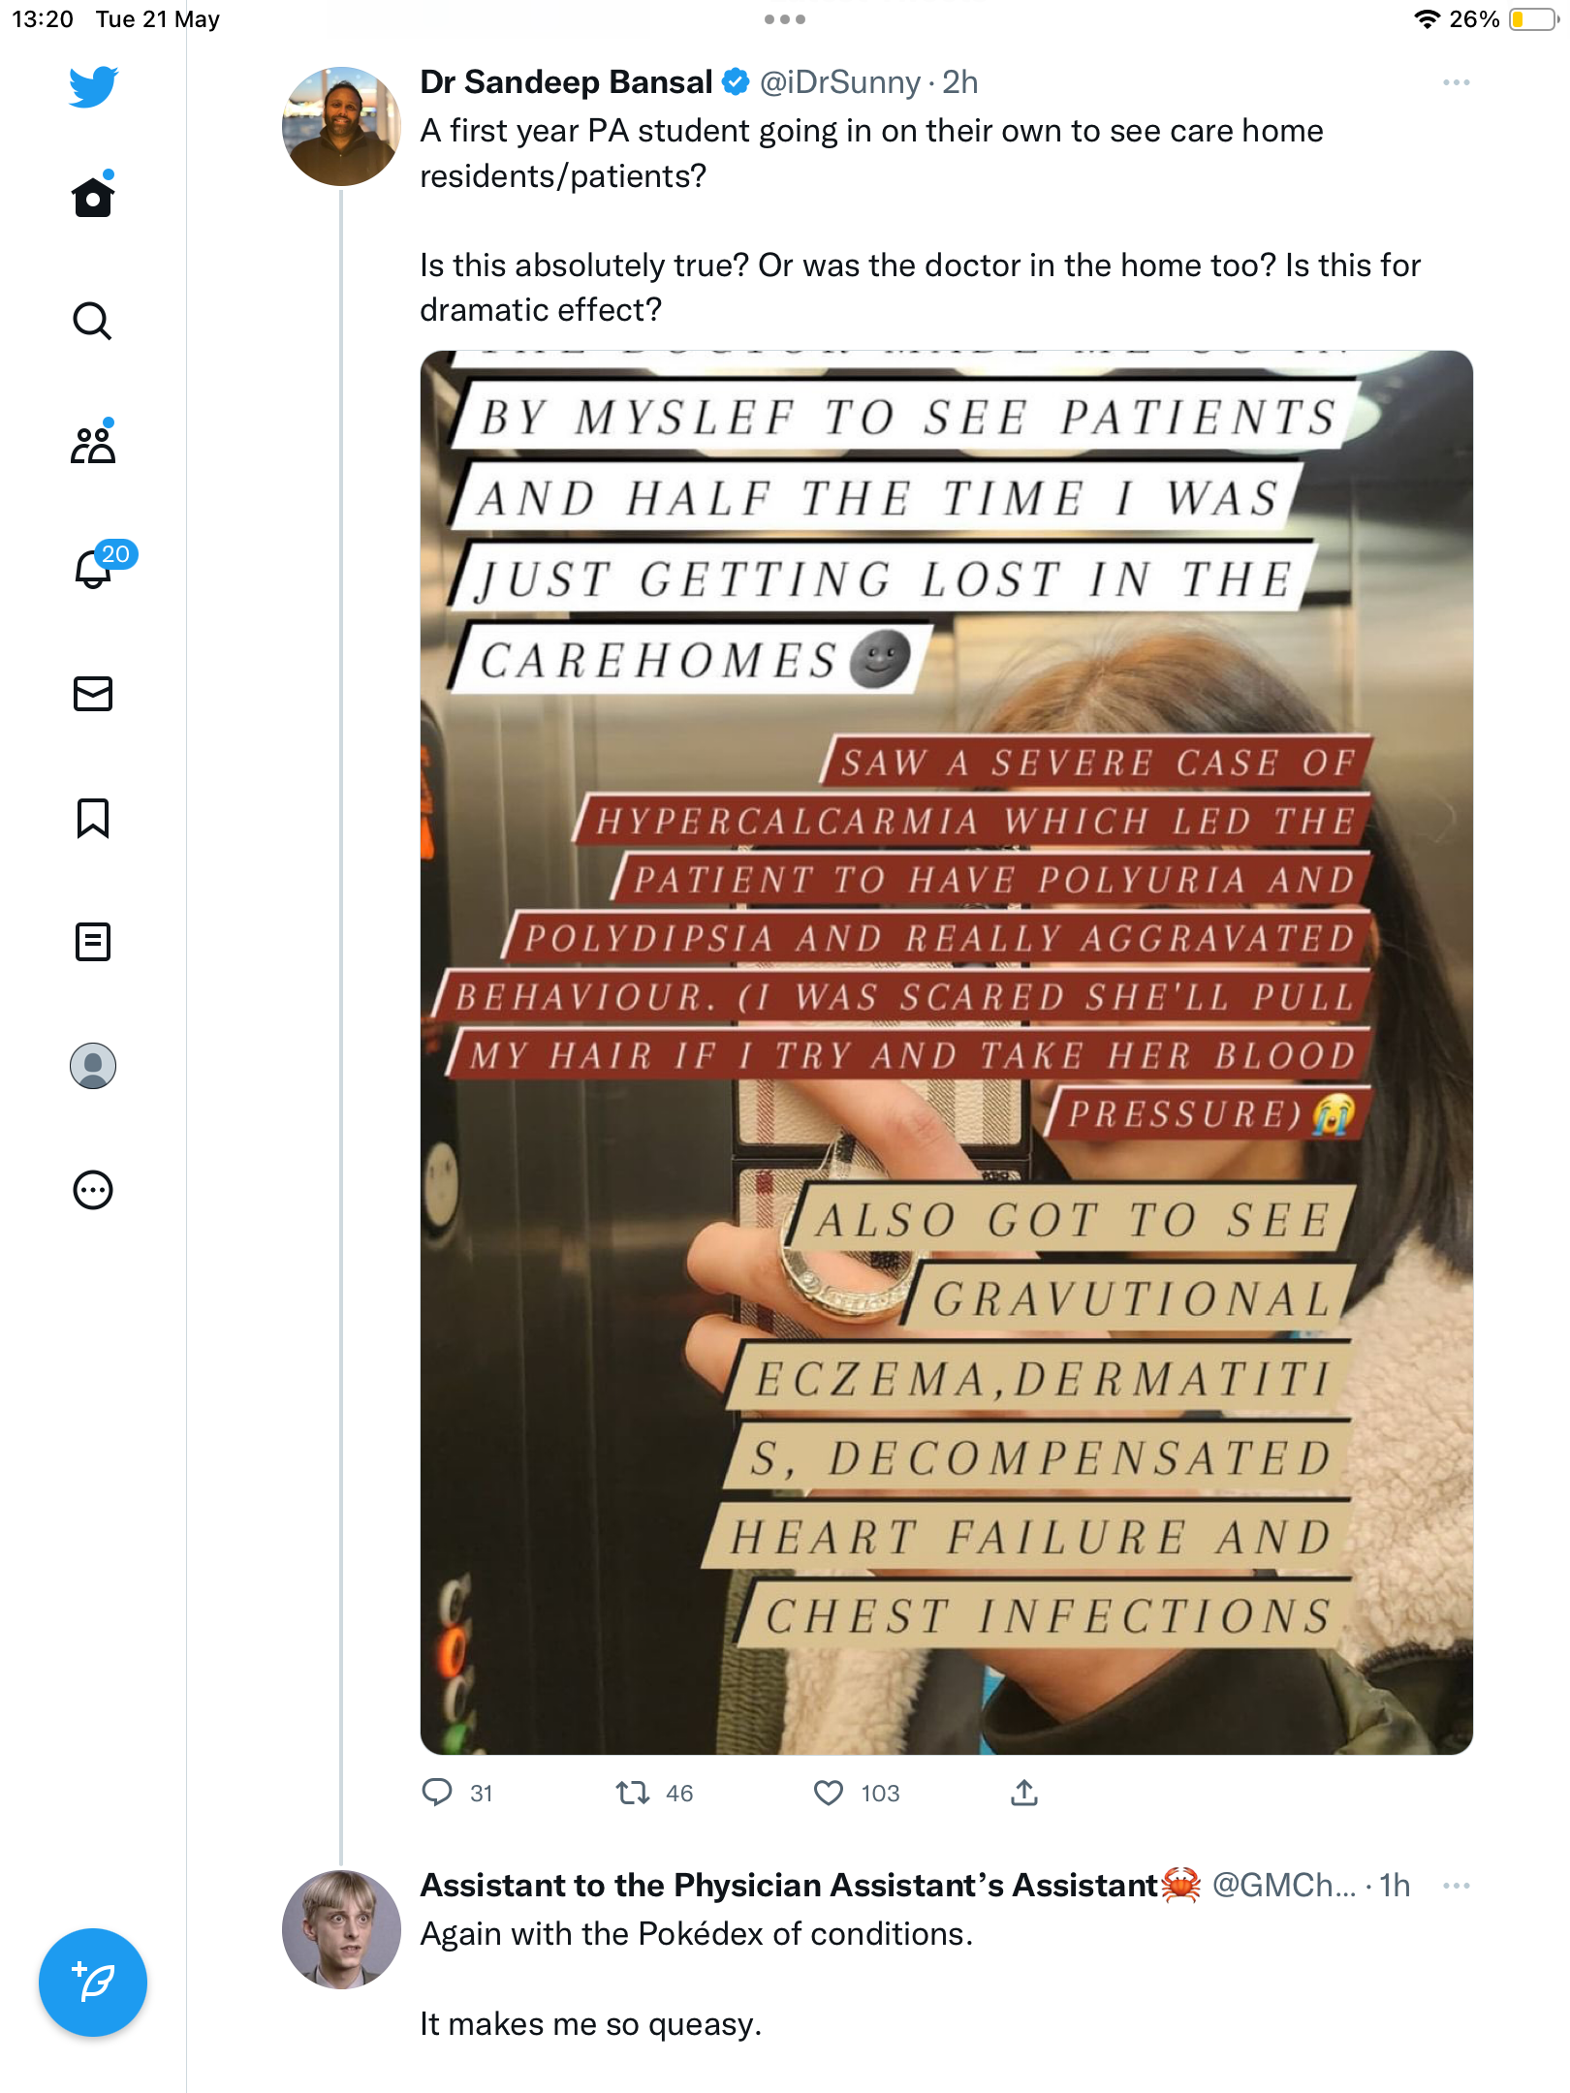This screenshot has width=1570, height=2093.
Task: Open Bookmarks icon in sidebar
Action: point(93,818)
